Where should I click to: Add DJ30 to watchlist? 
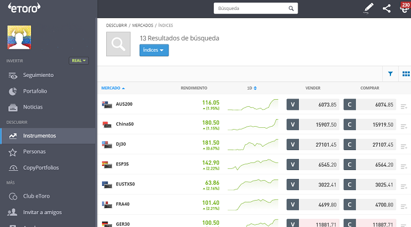[404, 147]
